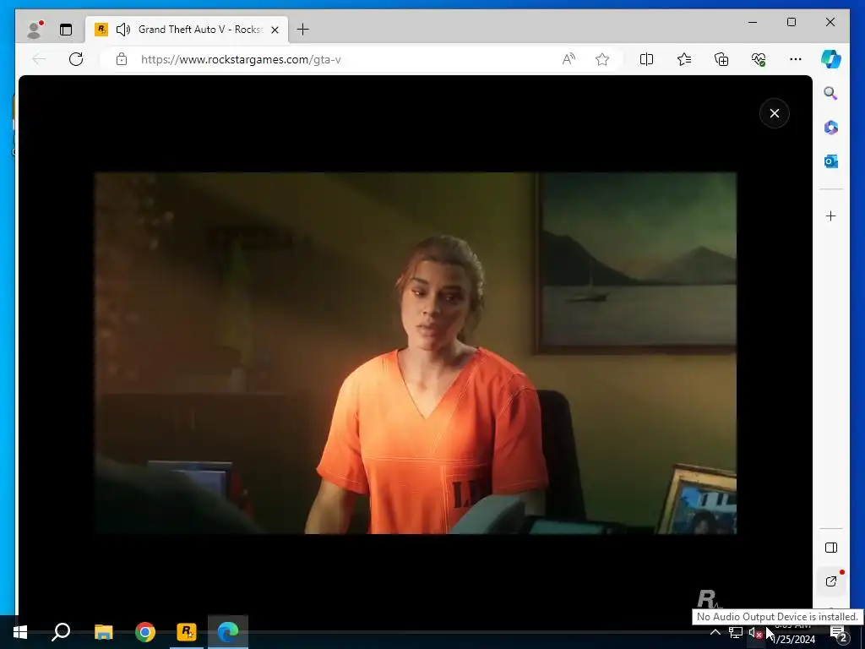Open the Edge profile icon

pos(35,30)
